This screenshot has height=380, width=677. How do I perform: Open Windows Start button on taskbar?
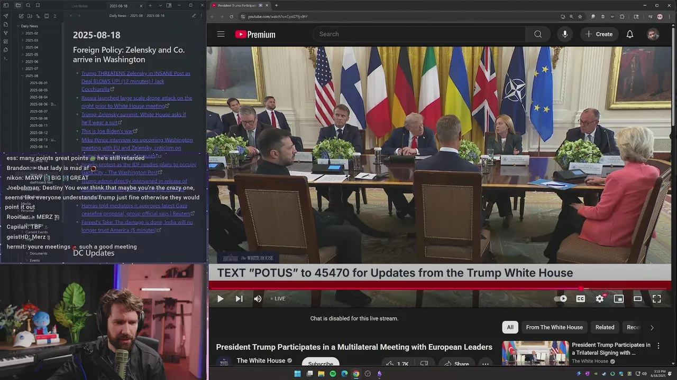coord(297,374)
